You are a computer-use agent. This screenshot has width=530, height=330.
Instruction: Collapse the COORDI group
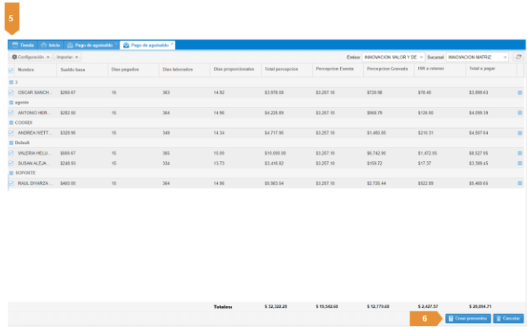(x=11, y=123)
